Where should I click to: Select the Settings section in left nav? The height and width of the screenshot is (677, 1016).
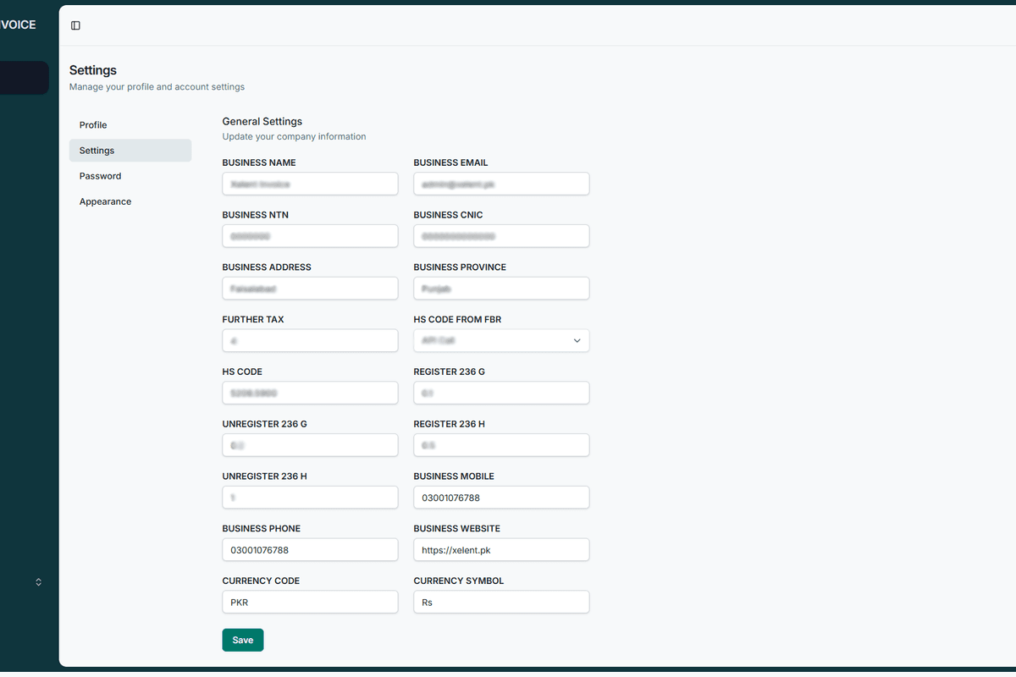pos(97,150)
